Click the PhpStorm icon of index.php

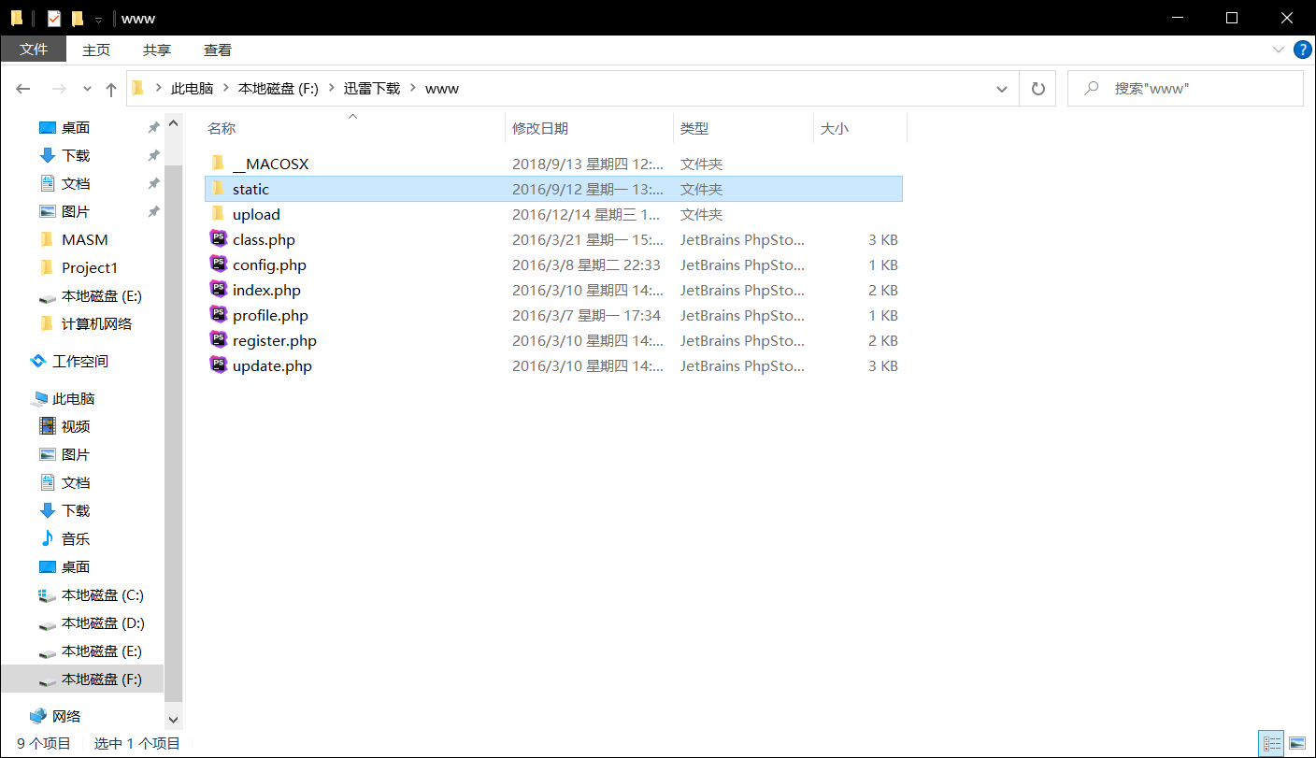218,290
